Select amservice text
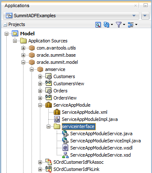This screenshot has height=173, width=152. pos(55,69)
